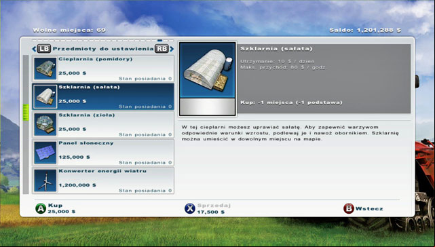Click the red B button icon
Image resolution: width=435 pixels, height=247 pixels.
tap(348, 208)
